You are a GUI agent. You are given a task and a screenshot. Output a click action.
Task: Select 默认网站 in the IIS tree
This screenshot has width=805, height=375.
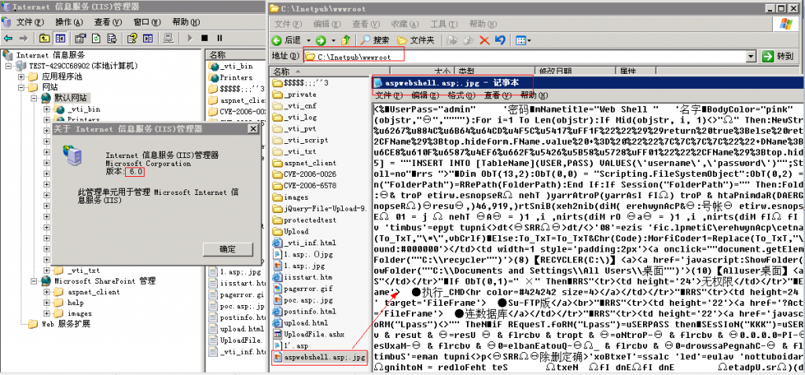[70, 97]
